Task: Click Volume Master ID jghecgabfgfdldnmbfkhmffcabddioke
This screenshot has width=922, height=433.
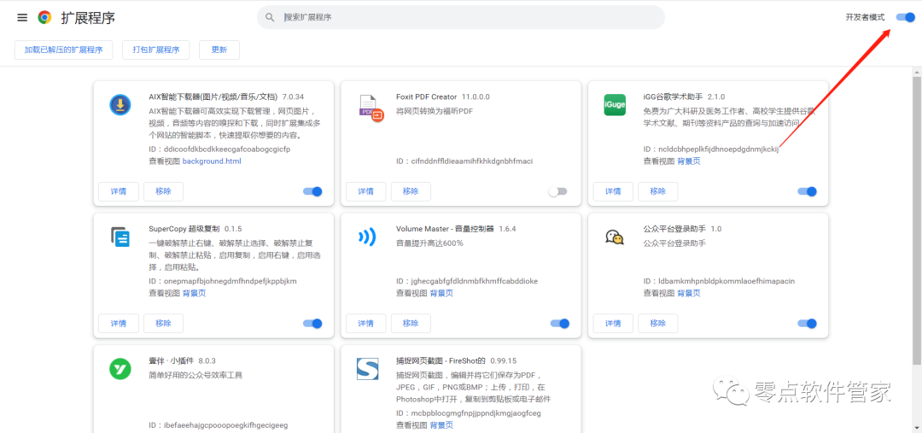Action: 475,281
